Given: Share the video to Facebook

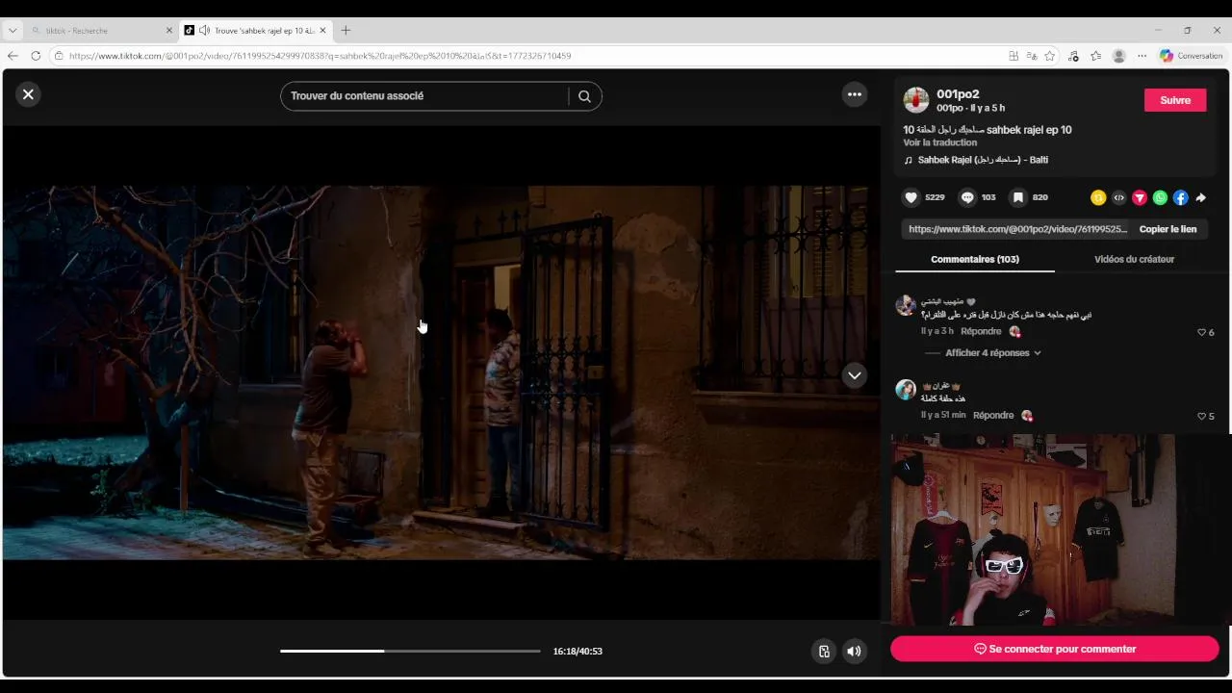Looking at the screenshot, I should click(x=1181, y=197).
